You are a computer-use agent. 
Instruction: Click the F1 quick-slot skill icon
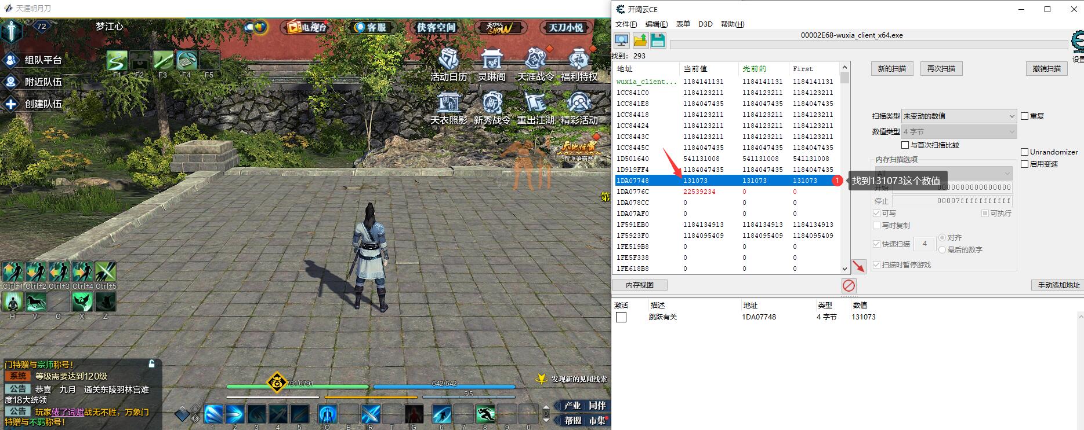pyautogui.click(x=117, y=60)
